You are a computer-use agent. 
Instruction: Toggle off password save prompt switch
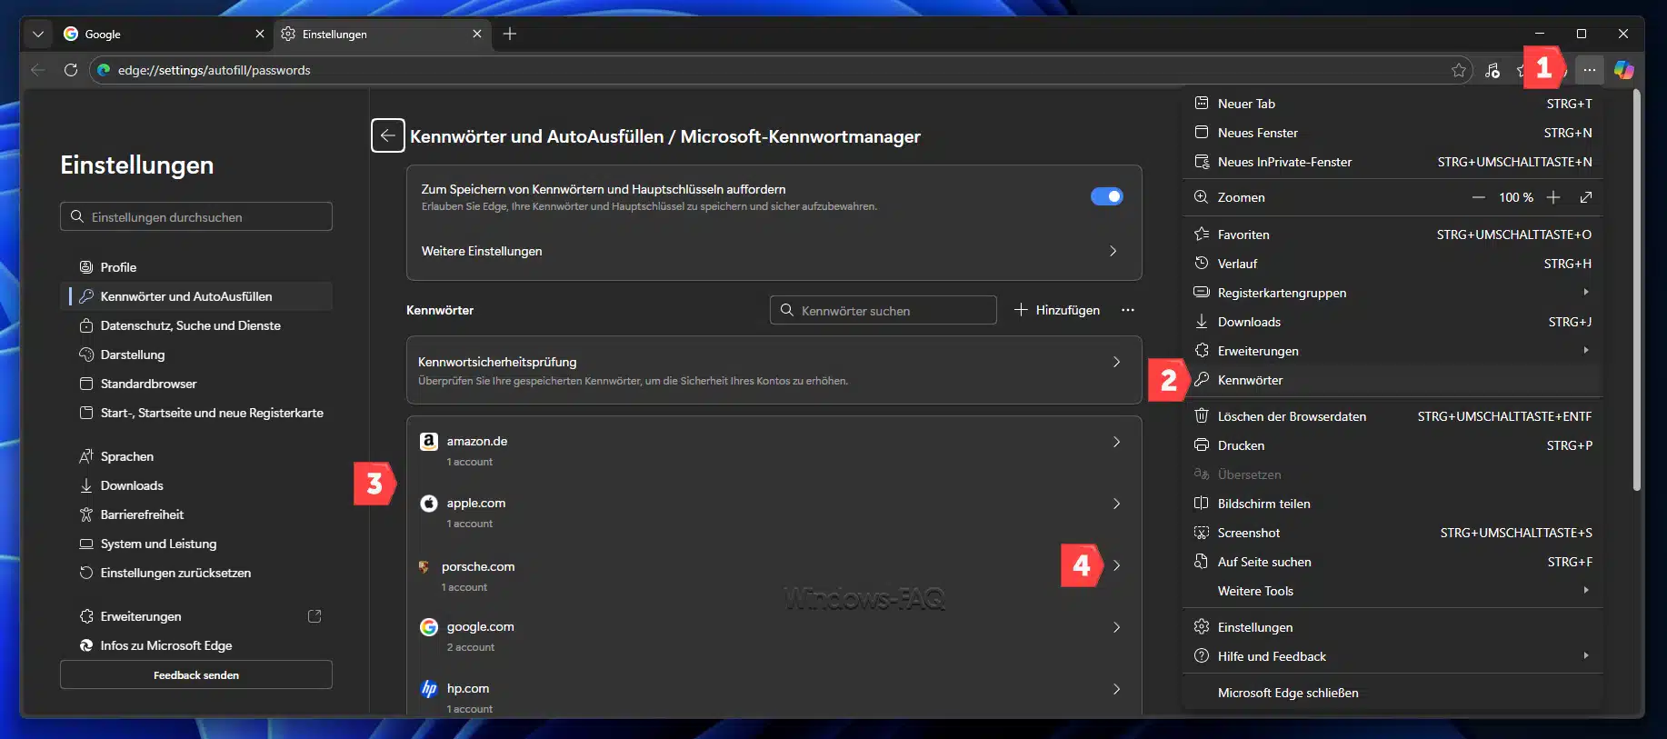(x=1106, y=196)
